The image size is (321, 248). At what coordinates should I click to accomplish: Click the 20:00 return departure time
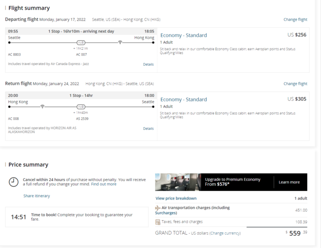pyautogui.click(x=13, y=96)
